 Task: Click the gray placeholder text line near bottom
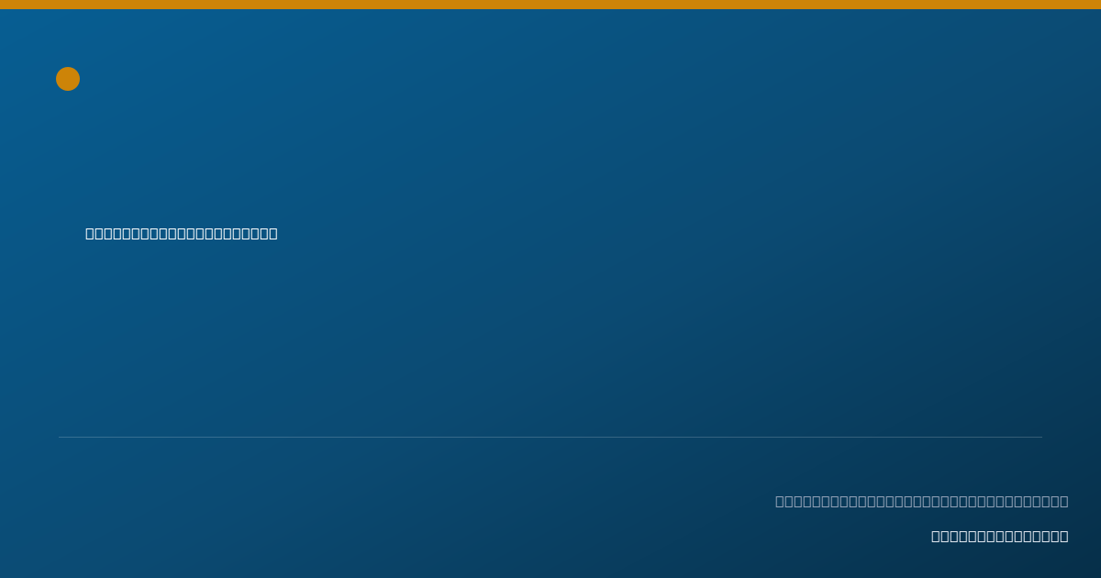(x=922, y=501)
